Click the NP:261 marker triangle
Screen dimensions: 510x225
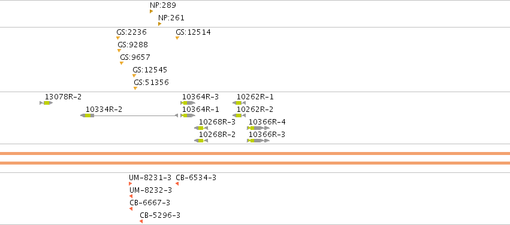pyautogui.click(x=159, y=24)
